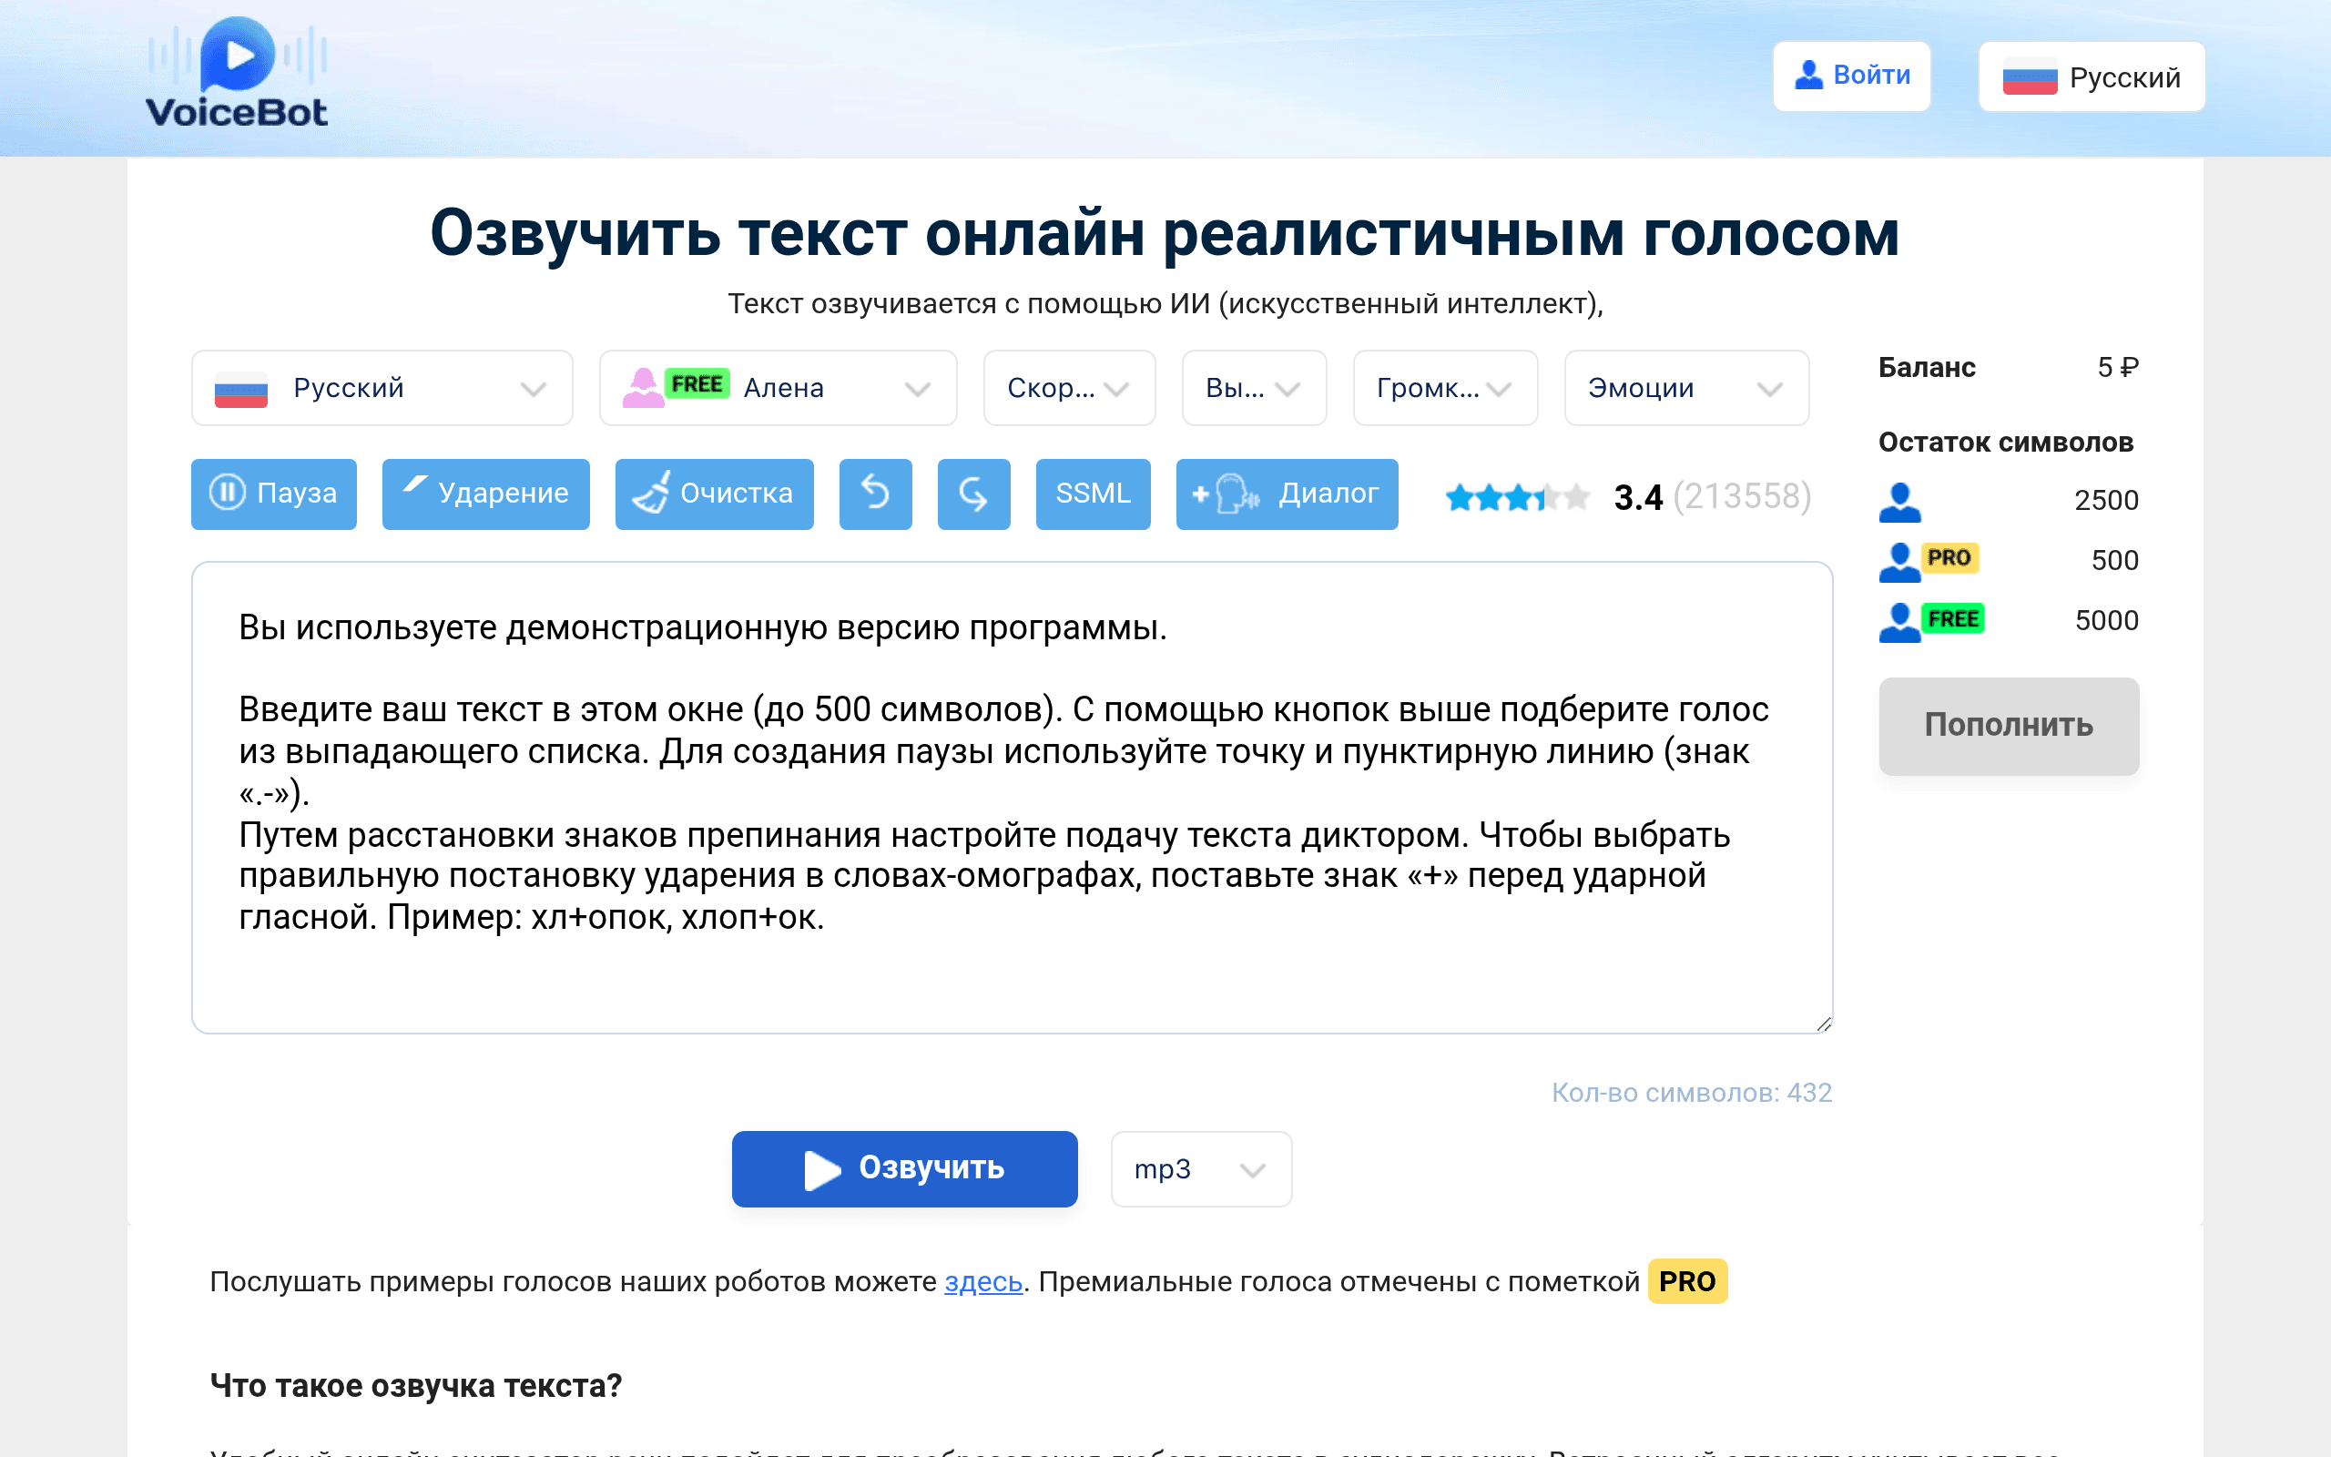This screenshot has width=2331, height=1457.
Task: Add a dialog with the Диалог button
Action: click(1287, 494)
